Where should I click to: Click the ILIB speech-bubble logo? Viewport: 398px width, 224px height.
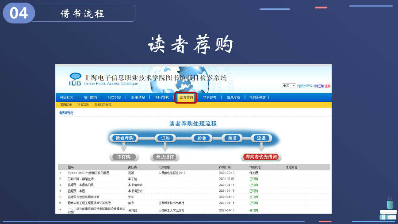coord(74,78)
